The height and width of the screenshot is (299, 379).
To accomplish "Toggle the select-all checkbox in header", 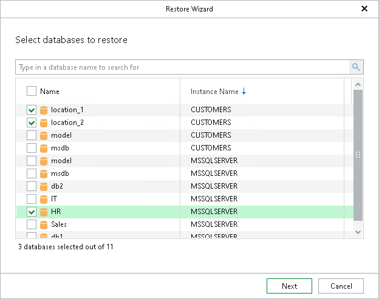I will (32, 92).
